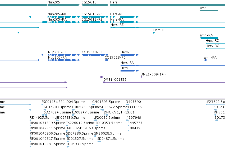Click the Hers-RF transcript label
This screenshot has width=225, height=148.
(160, 30)
